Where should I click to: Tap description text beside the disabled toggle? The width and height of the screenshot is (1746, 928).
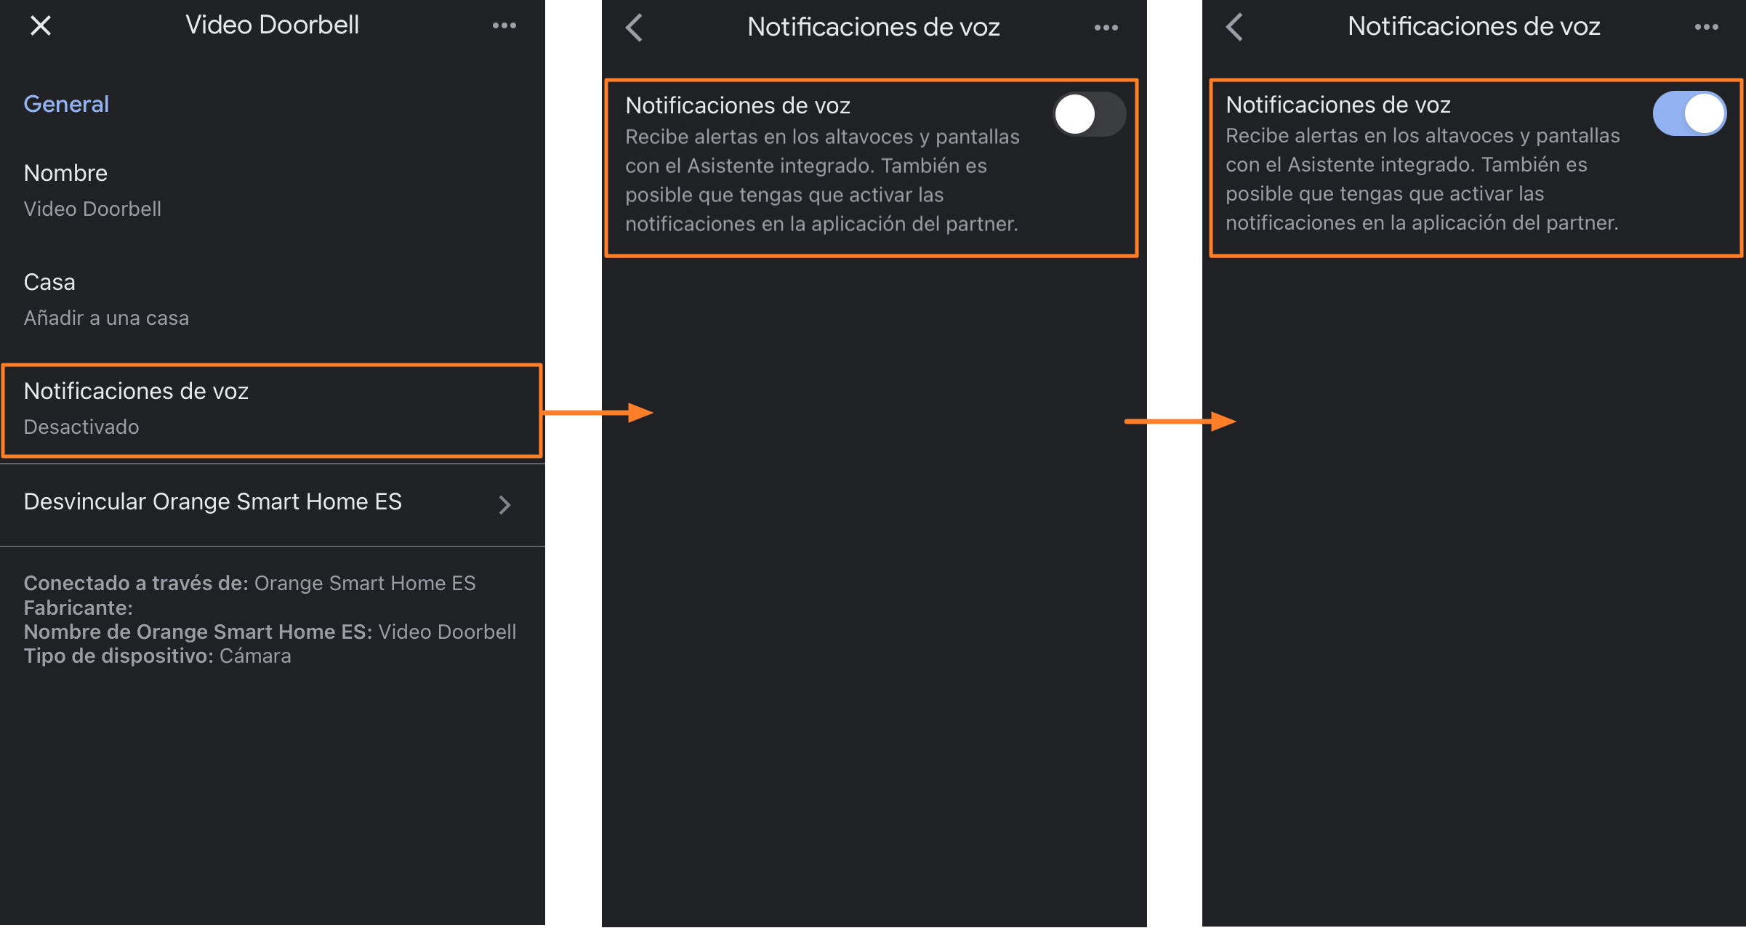click(821, 180)
